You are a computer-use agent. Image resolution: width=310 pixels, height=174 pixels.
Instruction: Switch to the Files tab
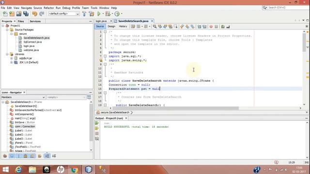(x=21, y=21)
